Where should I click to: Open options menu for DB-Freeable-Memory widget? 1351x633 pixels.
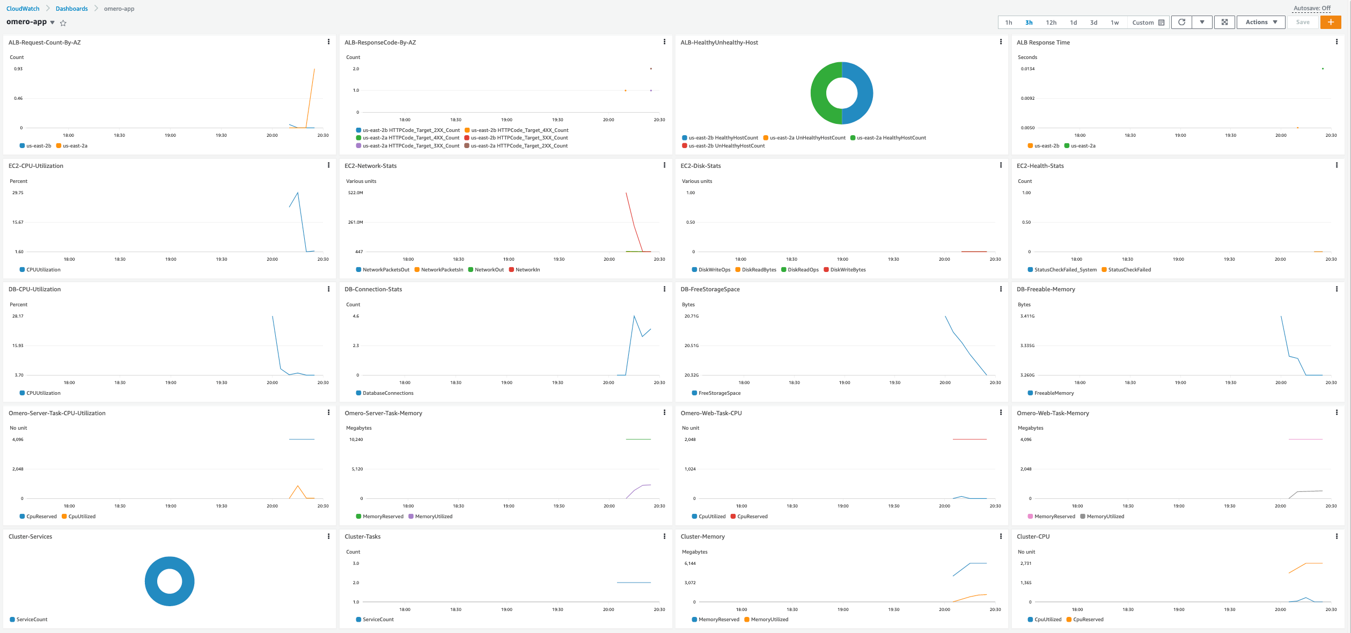(x=1337, y=289)
